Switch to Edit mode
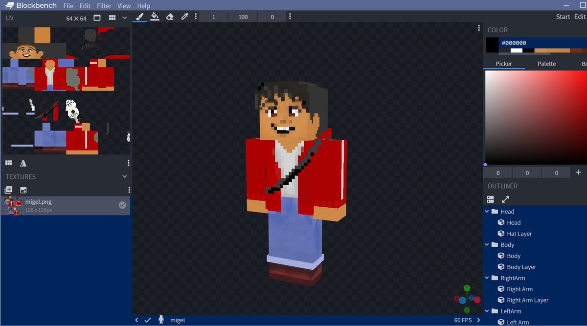Image resolution: width=587 pixels, height=326 pixels. pos(580,17)
